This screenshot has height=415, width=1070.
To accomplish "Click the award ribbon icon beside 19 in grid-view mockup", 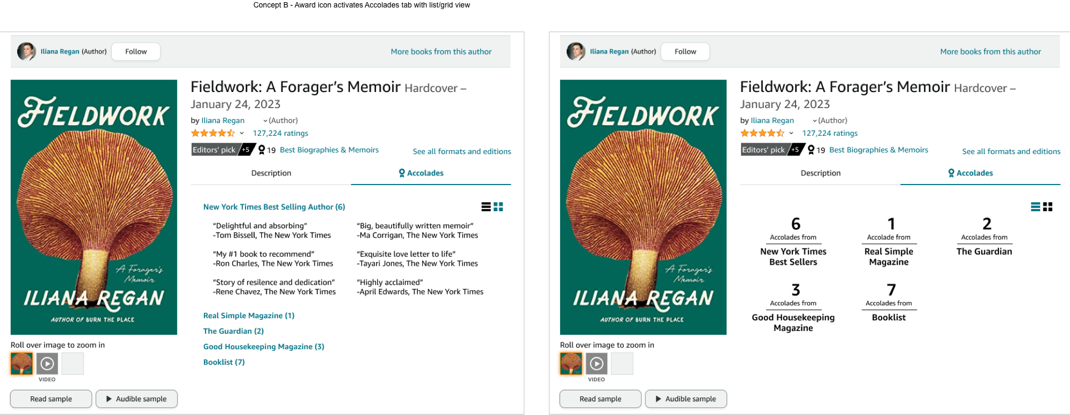I will point(811,150).
